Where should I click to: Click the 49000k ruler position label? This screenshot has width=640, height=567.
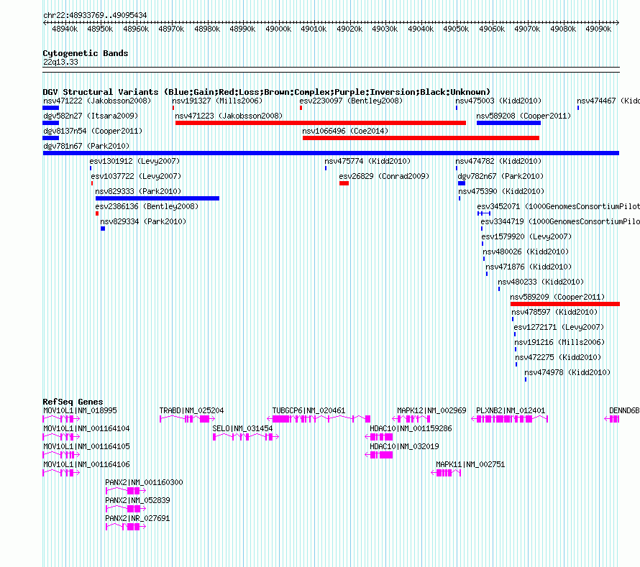pyautogui.click(x=278, y=29)
